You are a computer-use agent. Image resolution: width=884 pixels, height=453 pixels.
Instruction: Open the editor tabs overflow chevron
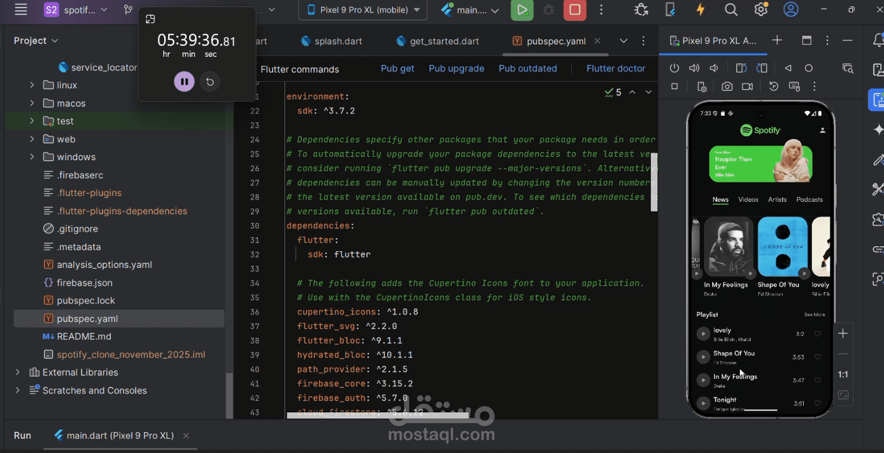tap(624, 41)
